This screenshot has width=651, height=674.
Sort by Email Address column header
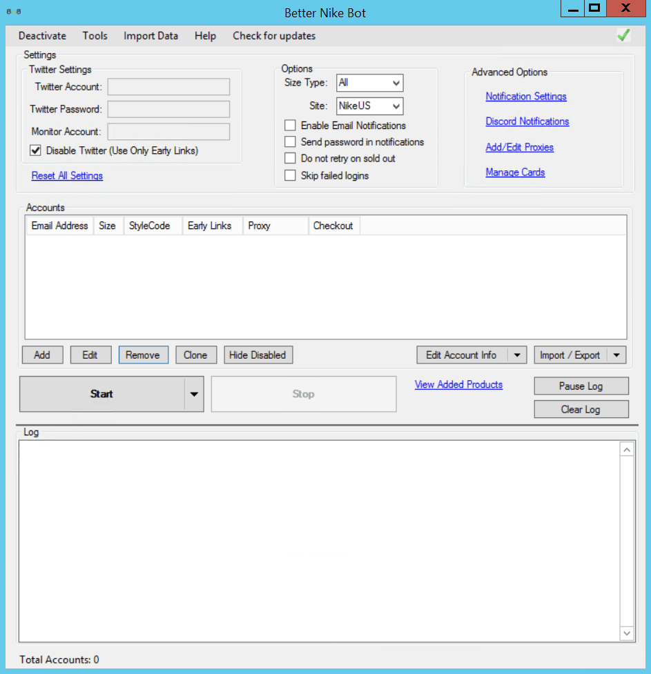tap(60, 226)
